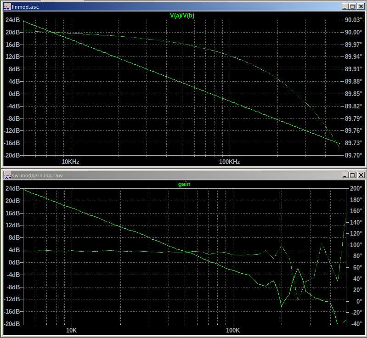Screen dimensions: 367x338
Task: Click the swimodgain.log.raw title bar text
Action: pos(37,175)
